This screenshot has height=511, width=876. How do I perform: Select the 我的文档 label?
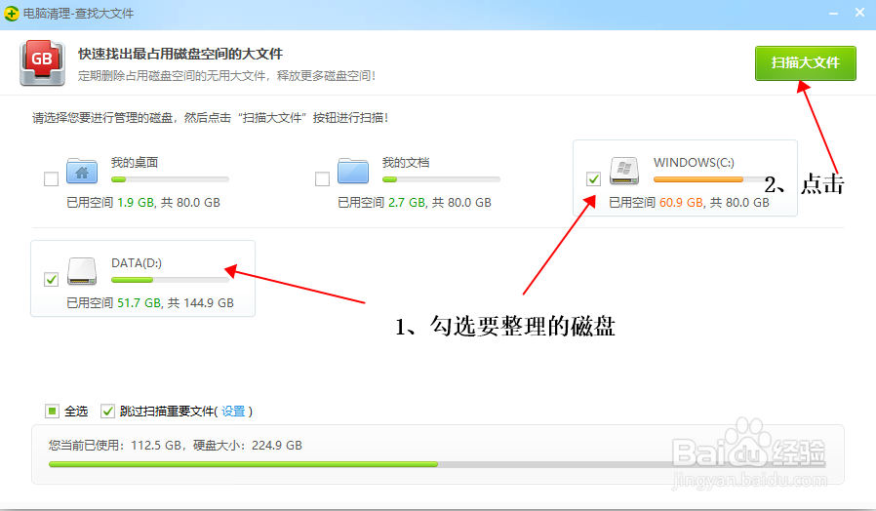pyautogui.click(x=406, y=163)
